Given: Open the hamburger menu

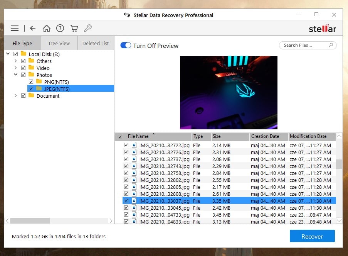Looking at the screenshot, I should (x=15, y=28).
